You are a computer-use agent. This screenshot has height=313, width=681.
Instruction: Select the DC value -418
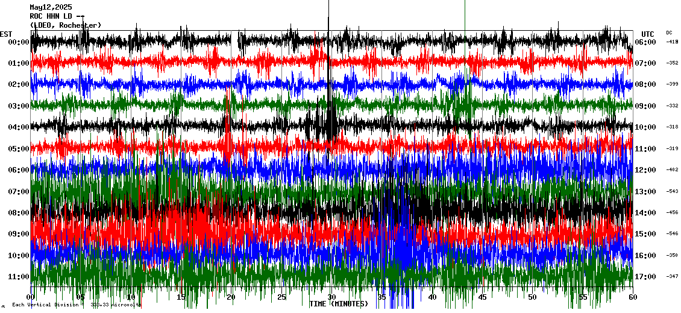[x=672, y=42]
